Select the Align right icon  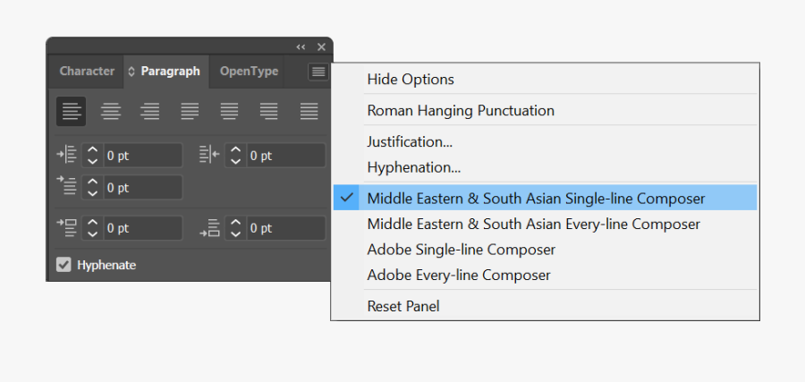click(150, 111)
